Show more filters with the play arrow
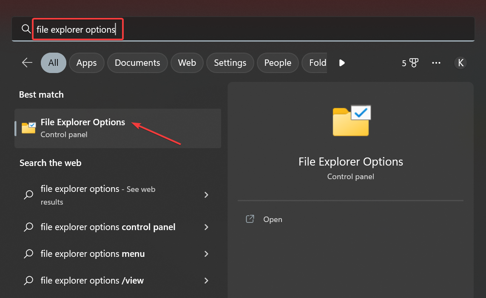Image resolution: width=486 pixels, height=298 pixels. pos(342,63)
